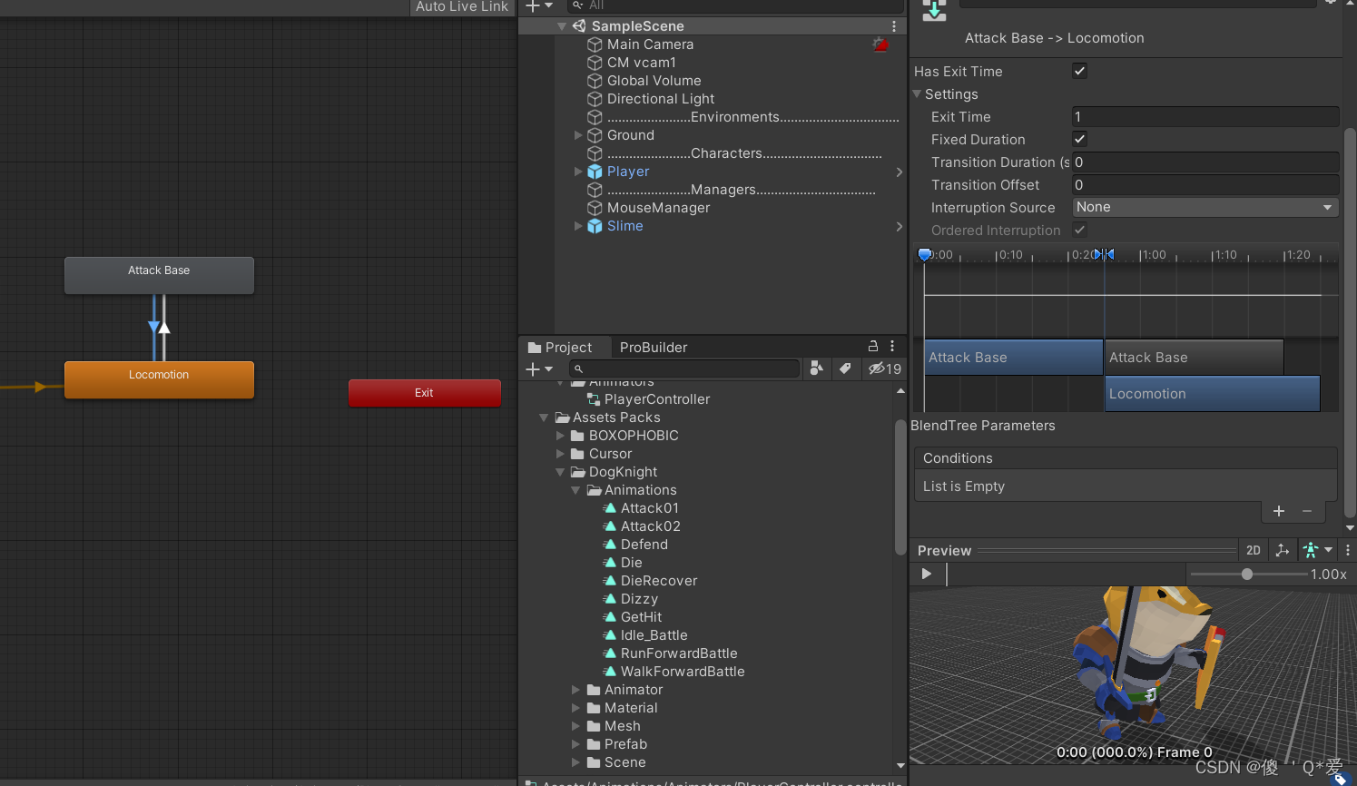The image size is (1357, 786).
Task: Click the Auto Live Link button
Action: point(462,7)
